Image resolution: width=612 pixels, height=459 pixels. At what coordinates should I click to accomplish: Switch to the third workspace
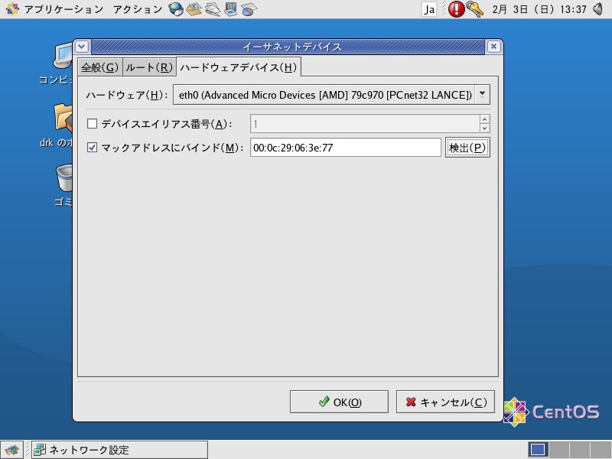580,450
